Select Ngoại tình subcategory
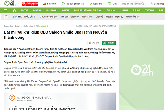 click(x=87, y=16)
